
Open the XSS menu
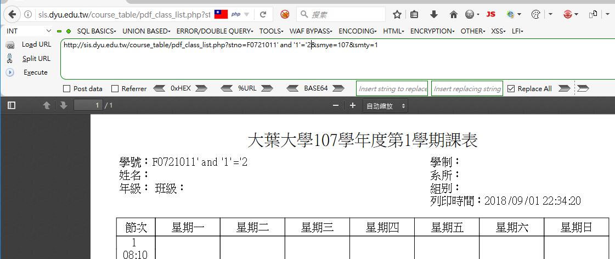click(499, 31)
